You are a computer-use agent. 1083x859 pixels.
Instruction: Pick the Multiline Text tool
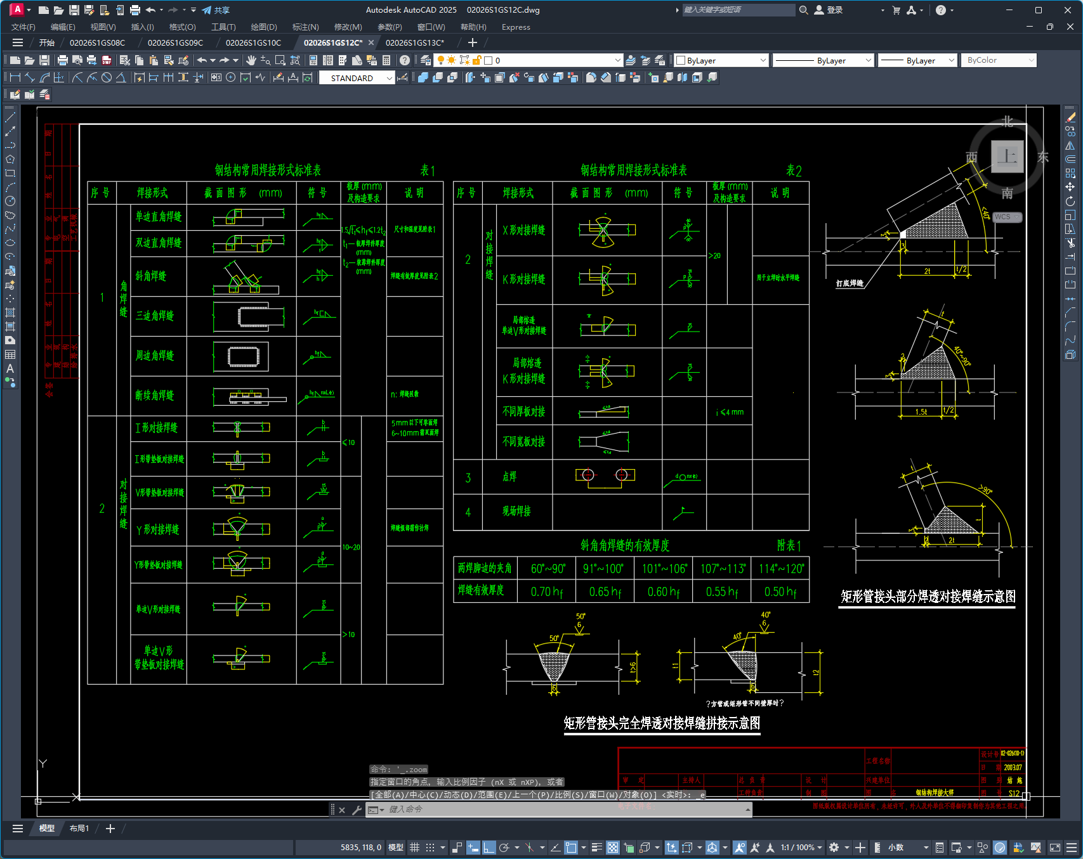[x=10, y=368]
